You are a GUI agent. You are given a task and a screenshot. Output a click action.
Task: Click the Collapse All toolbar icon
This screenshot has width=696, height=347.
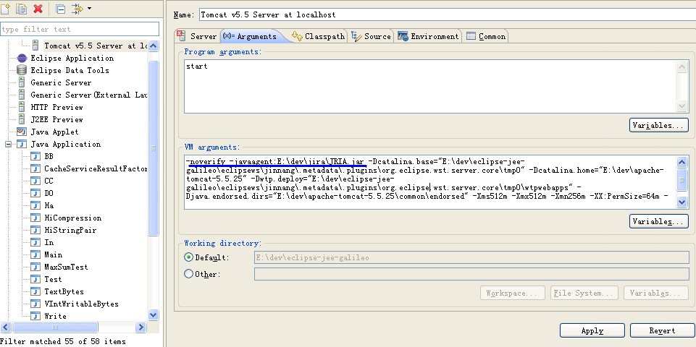coord(61,9)
